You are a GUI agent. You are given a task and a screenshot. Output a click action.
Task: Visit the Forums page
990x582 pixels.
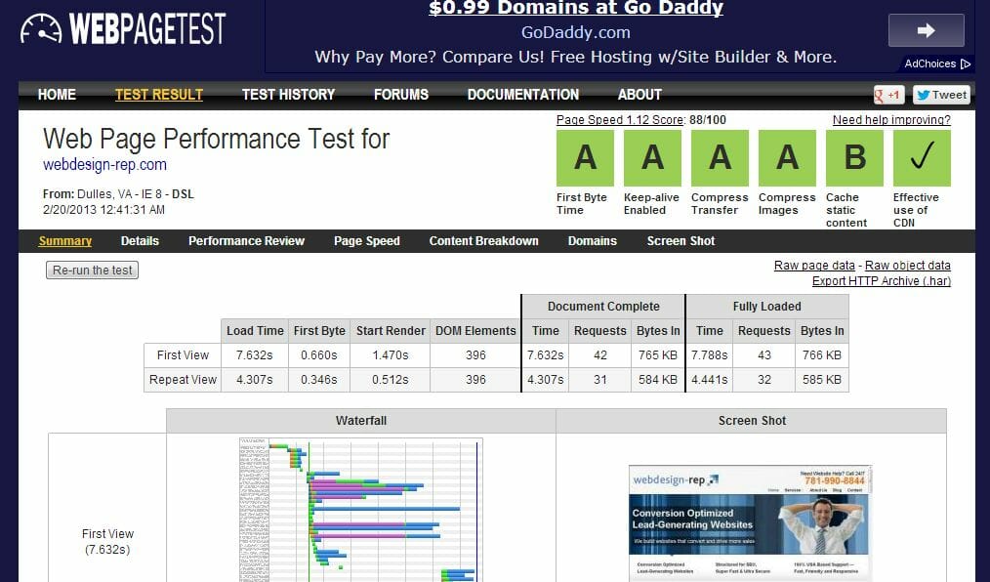click(401, 95)
